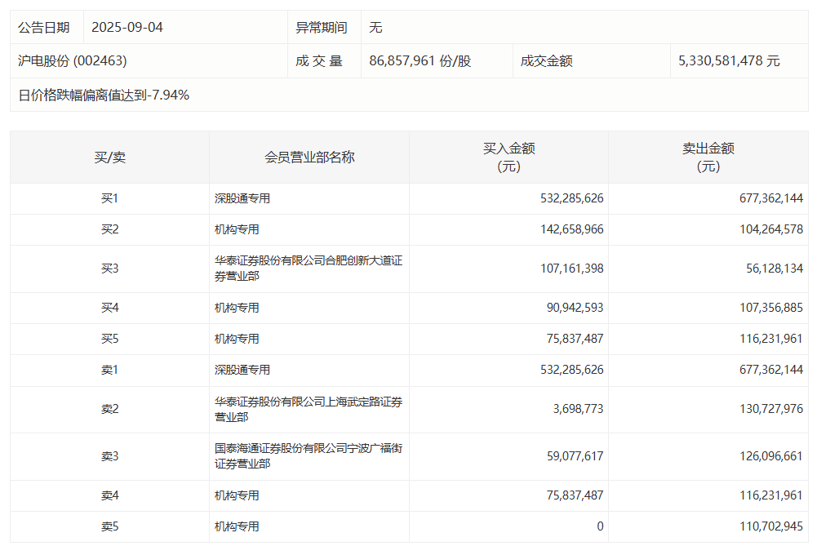Click 华泰证券 上海武定路证券营业部 name
817x555 pixels.
pos(309,409)
